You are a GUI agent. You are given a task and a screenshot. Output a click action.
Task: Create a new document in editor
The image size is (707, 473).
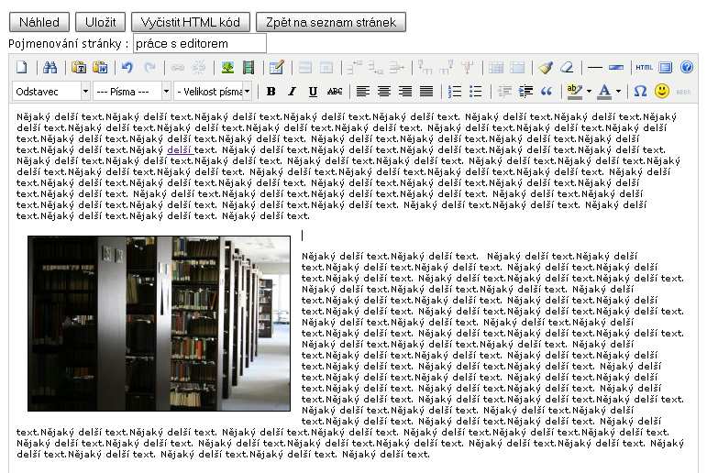pos(22,68)
